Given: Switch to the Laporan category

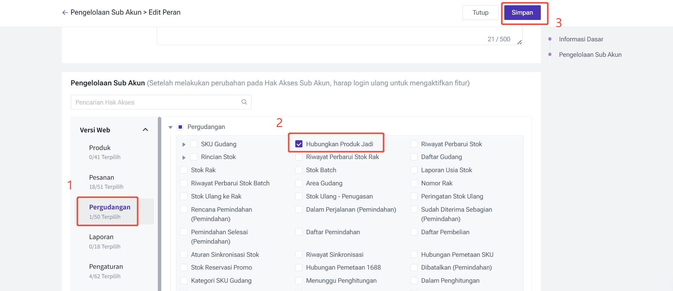Looking at the screenshot, I should [x=101, y=237].
